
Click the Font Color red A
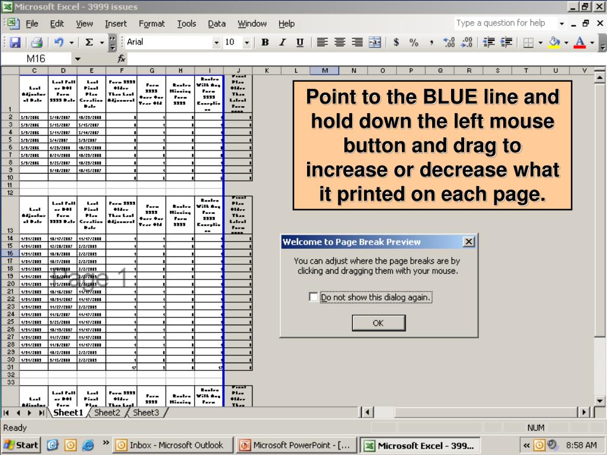tap(580, 42)
